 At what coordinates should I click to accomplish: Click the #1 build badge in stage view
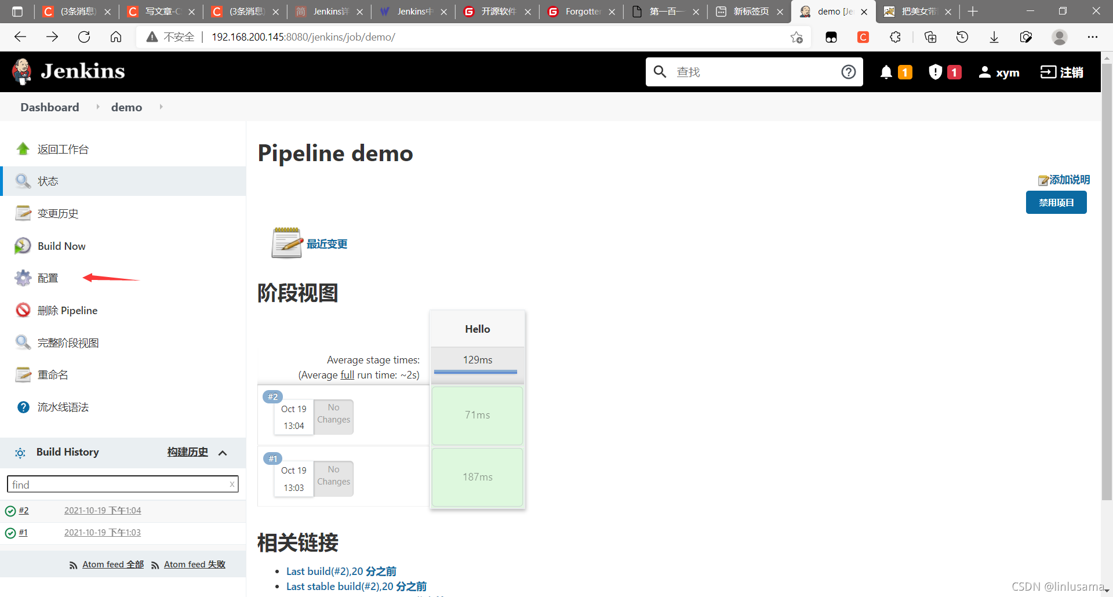click(272, 458)
